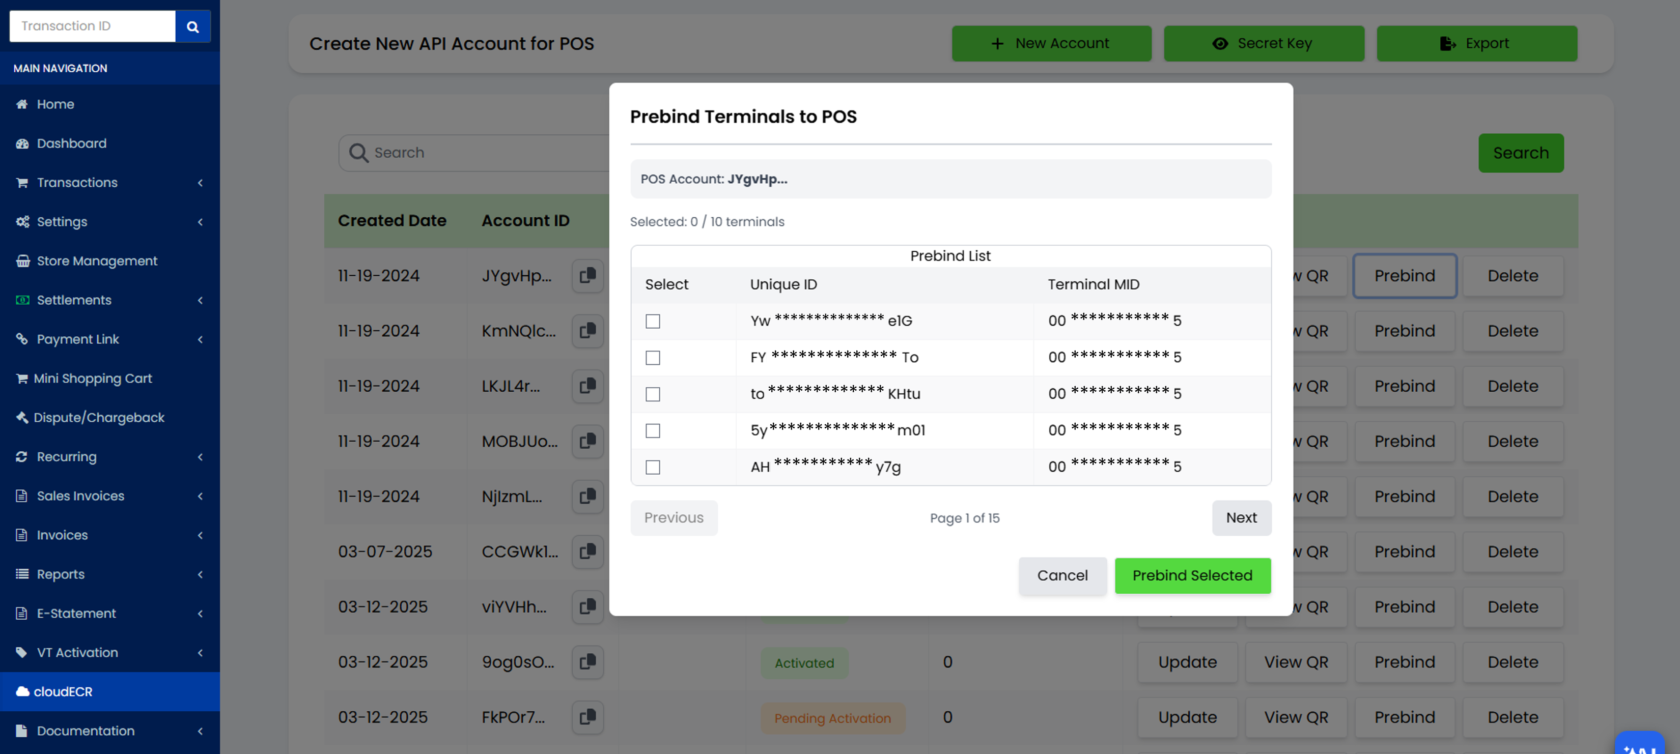Click the cloudECR cloud icon
1680x754 pixels.
[22, 691]
